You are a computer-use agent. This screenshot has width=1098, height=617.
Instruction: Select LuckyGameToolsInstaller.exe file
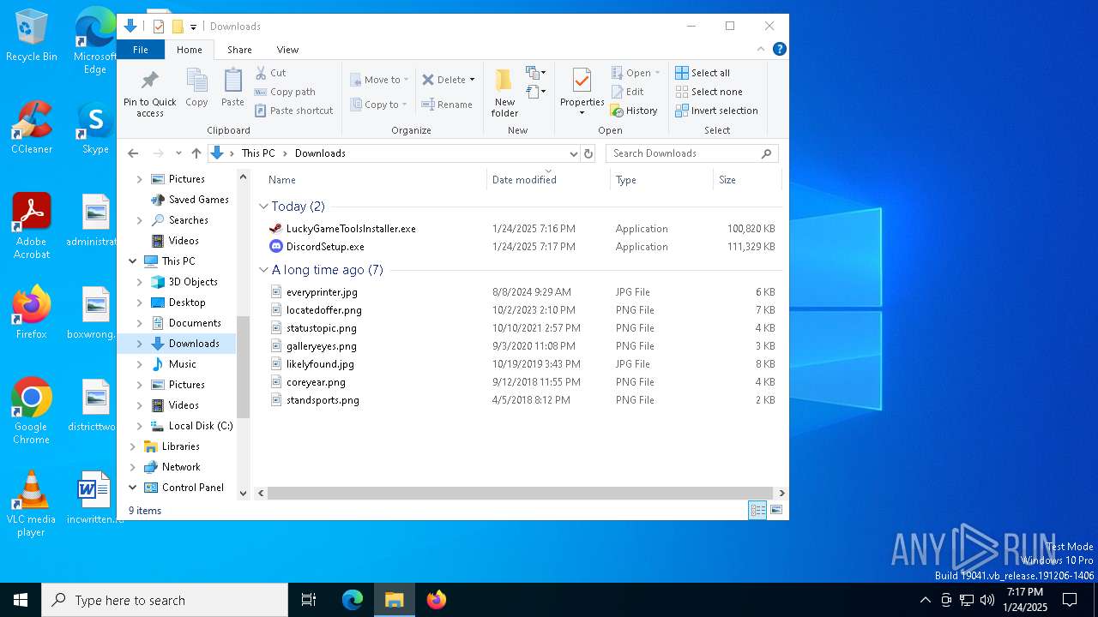point(351,229)
